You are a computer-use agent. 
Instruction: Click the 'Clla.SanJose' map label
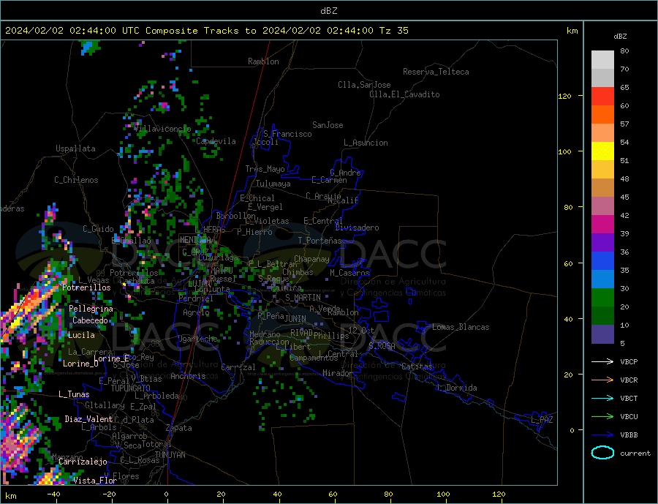coord(364,85)
